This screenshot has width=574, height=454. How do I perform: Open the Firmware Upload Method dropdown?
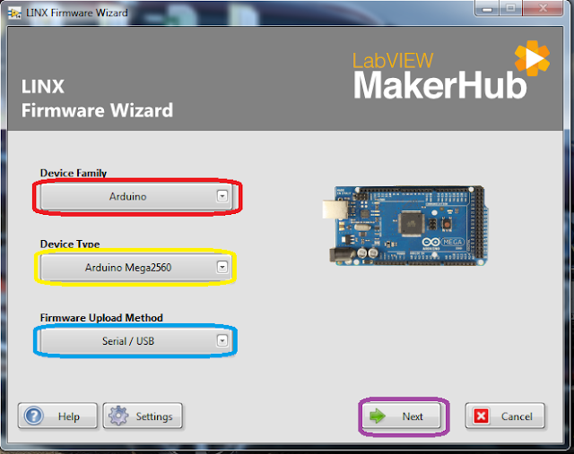(135, 340)
